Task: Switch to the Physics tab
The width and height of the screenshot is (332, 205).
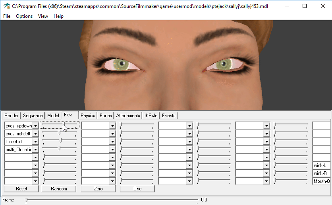Action: (88, 116)
